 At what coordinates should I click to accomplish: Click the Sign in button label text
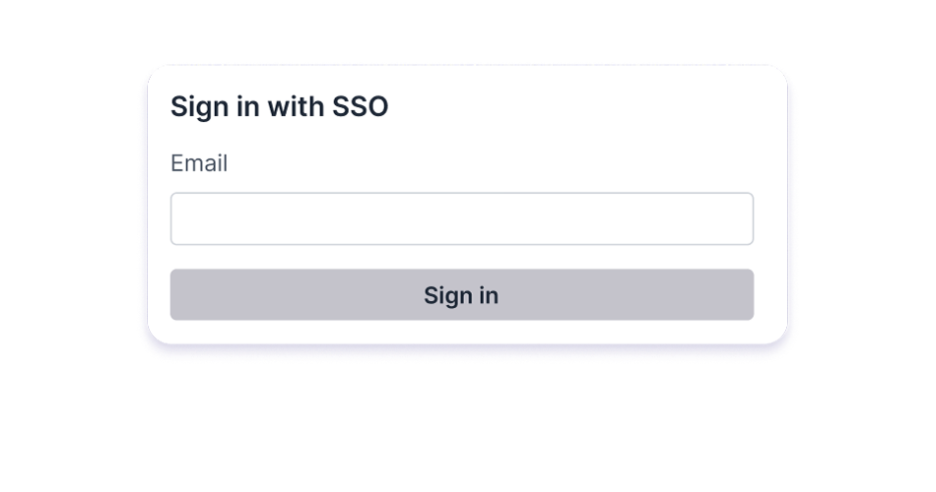coord(461,295)
